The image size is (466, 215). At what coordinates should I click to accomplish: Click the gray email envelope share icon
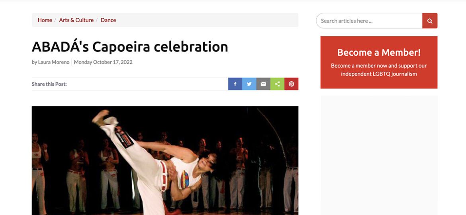tap(263, 84)
